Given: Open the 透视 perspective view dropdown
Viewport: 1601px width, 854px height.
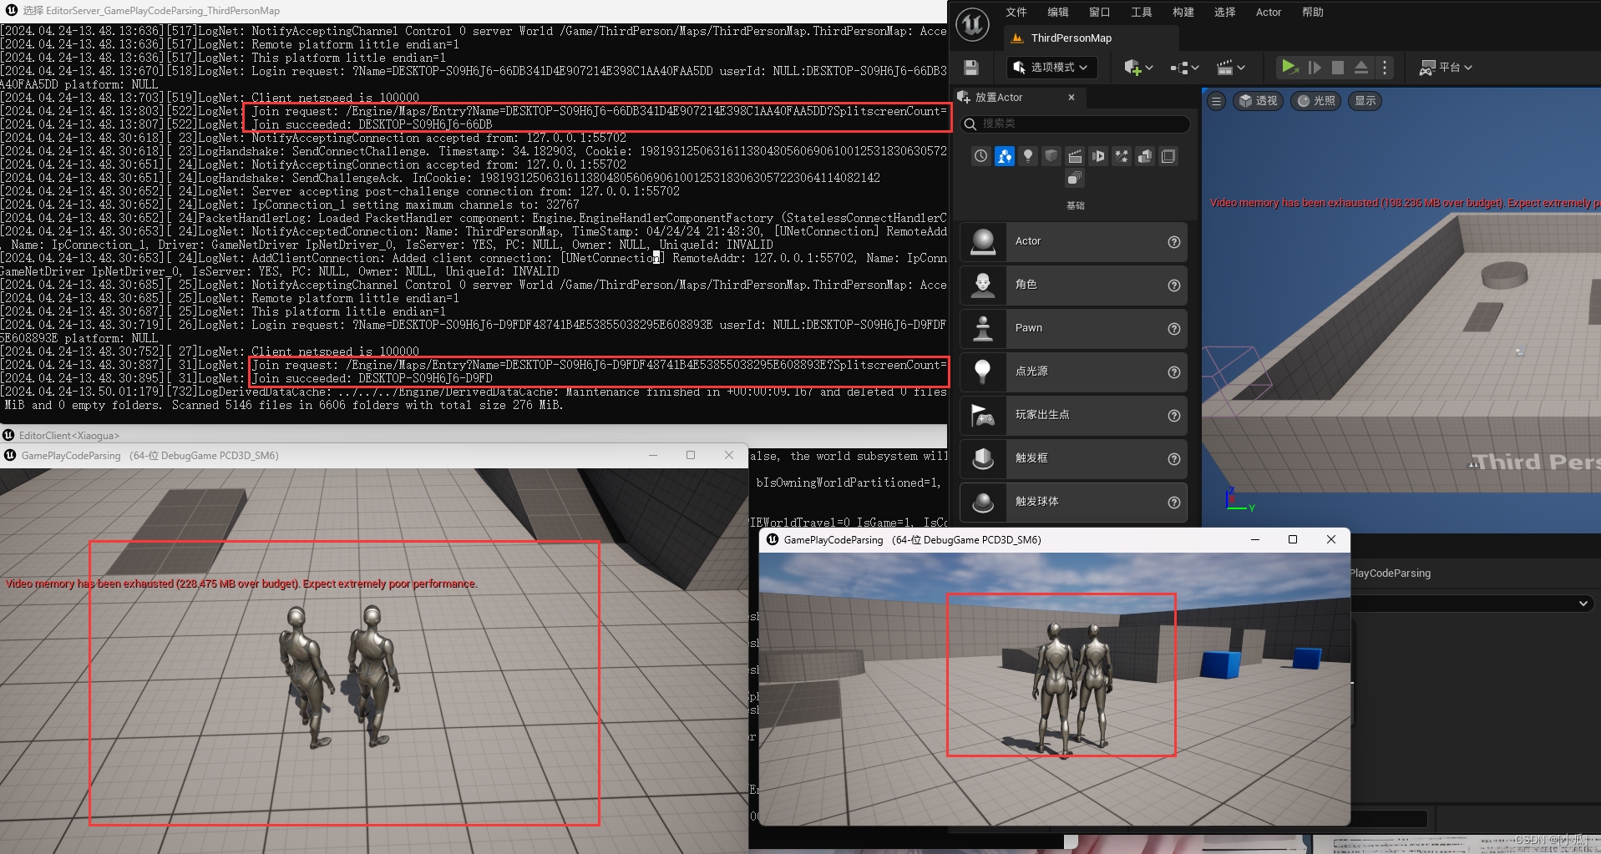Looking at the screenshot, I should tap(1258, 101).
